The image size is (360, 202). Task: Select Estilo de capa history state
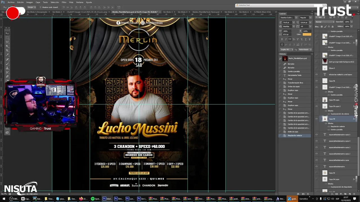coord(295,132)
